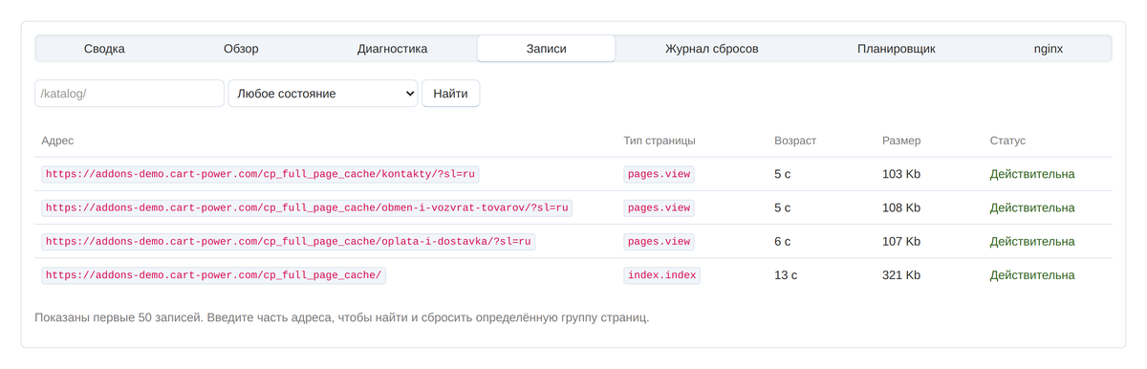Click the Размер column header

[x=901, y=141]
